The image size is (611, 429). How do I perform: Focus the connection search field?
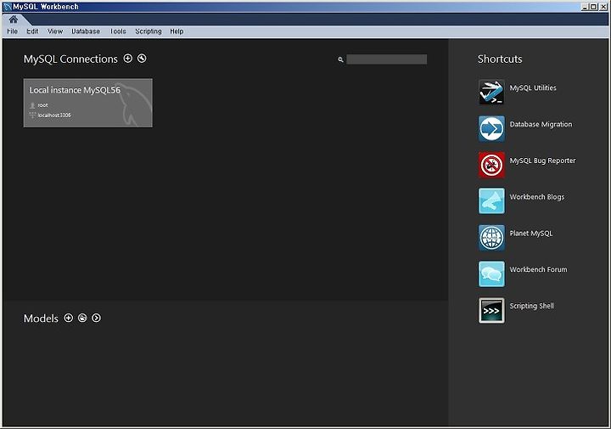[387, 59]
